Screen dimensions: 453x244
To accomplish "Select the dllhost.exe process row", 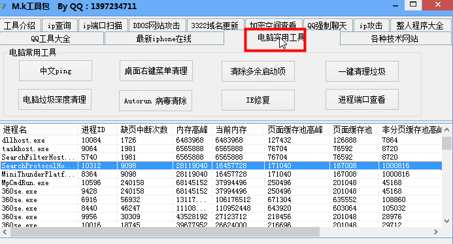I will pos(221,140).
